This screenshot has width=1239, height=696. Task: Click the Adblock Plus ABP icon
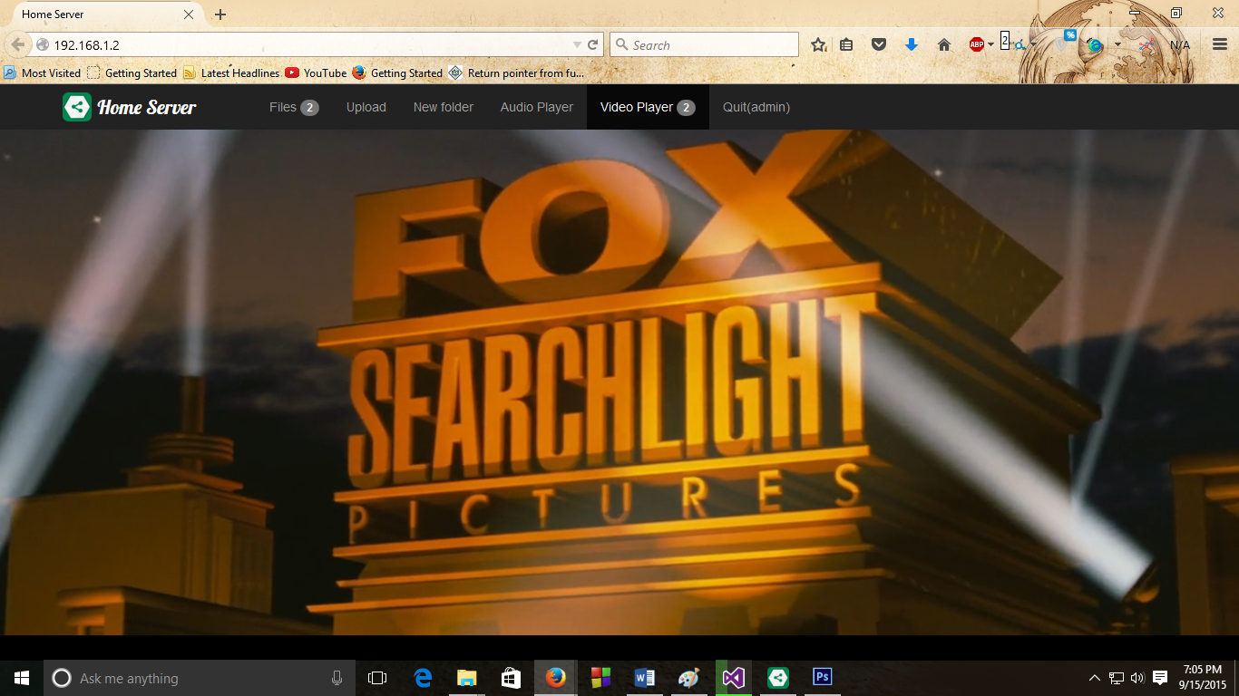(x=977, y=44)
